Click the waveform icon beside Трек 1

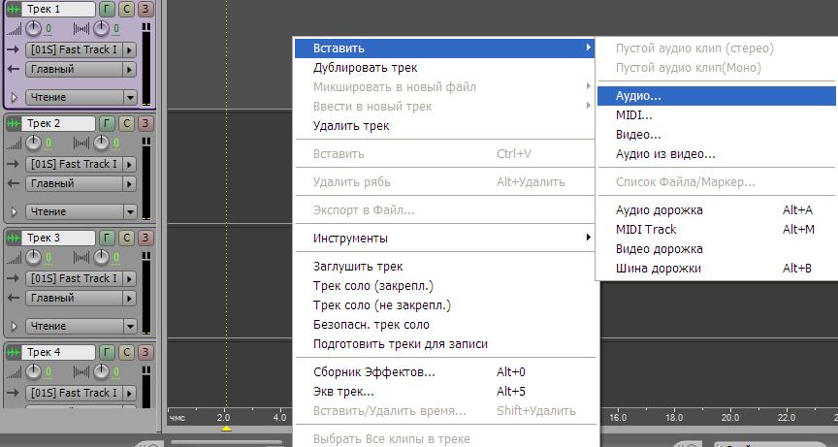tap(14, 9)
